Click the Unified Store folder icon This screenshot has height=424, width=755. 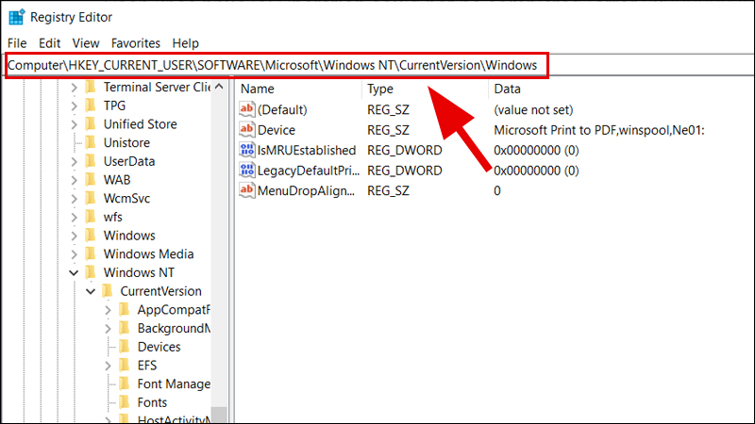coord(91,124)
